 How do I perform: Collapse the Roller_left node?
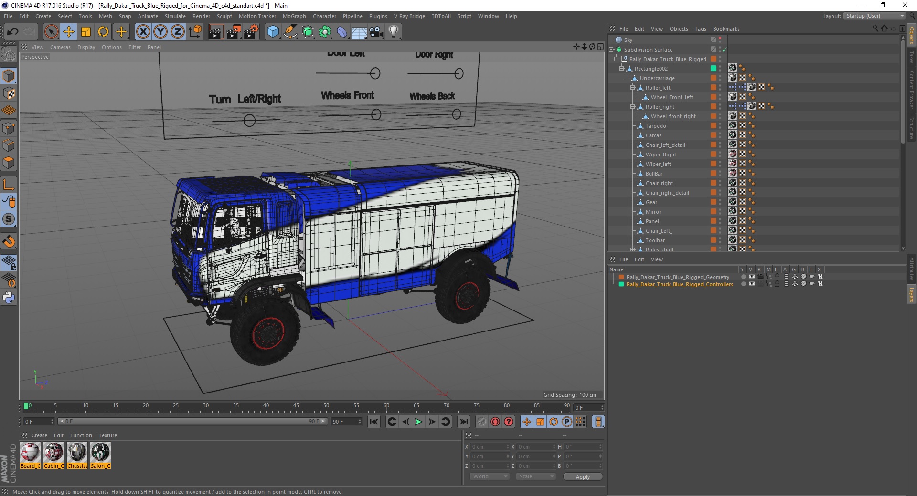633,88
